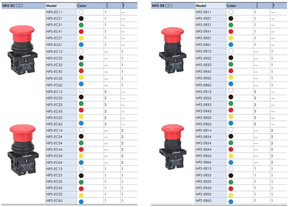Pick the blue color dot for NP2-ER65
The image size is (293, 207).
(x=231, y=201)
